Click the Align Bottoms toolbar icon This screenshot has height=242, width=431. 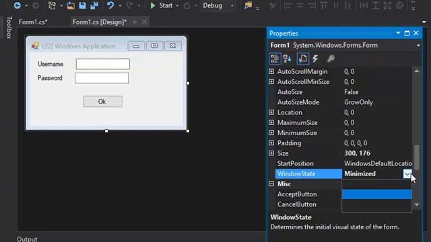click(x=347, y=5)
